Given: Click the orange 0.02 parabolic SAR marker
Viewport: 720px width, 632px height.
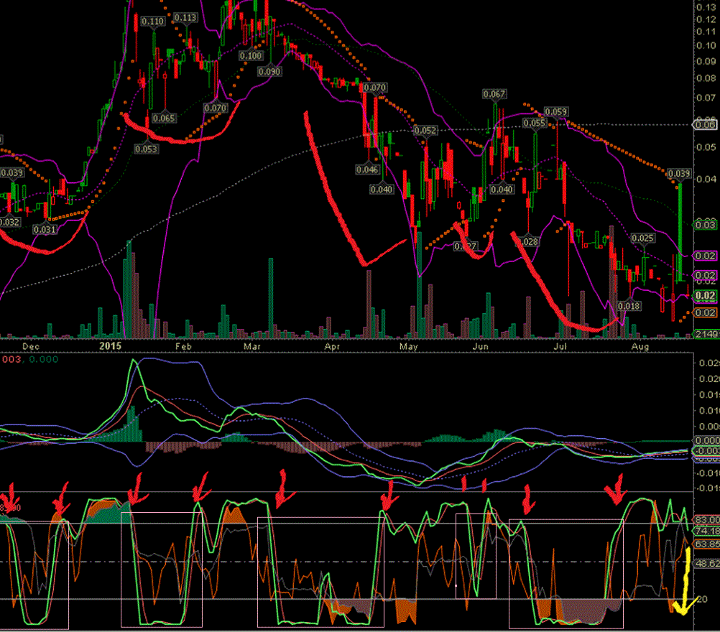Looking at the screenshot, I should (706, 313).
